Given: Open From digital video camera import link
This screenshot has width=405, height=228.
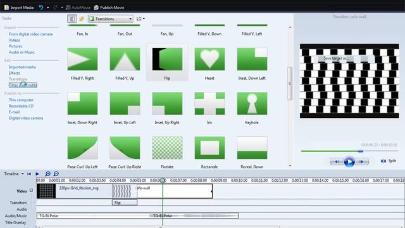Looking at the screenshot, I should (30, 34).
